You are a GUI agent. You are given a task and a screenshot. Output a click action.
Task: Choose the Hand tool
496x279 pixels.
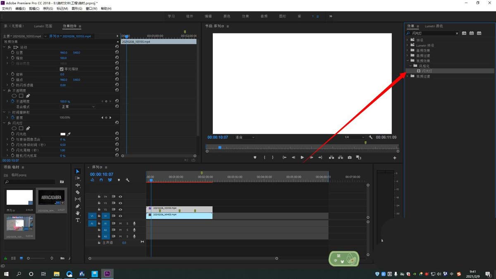coord(77,213)
